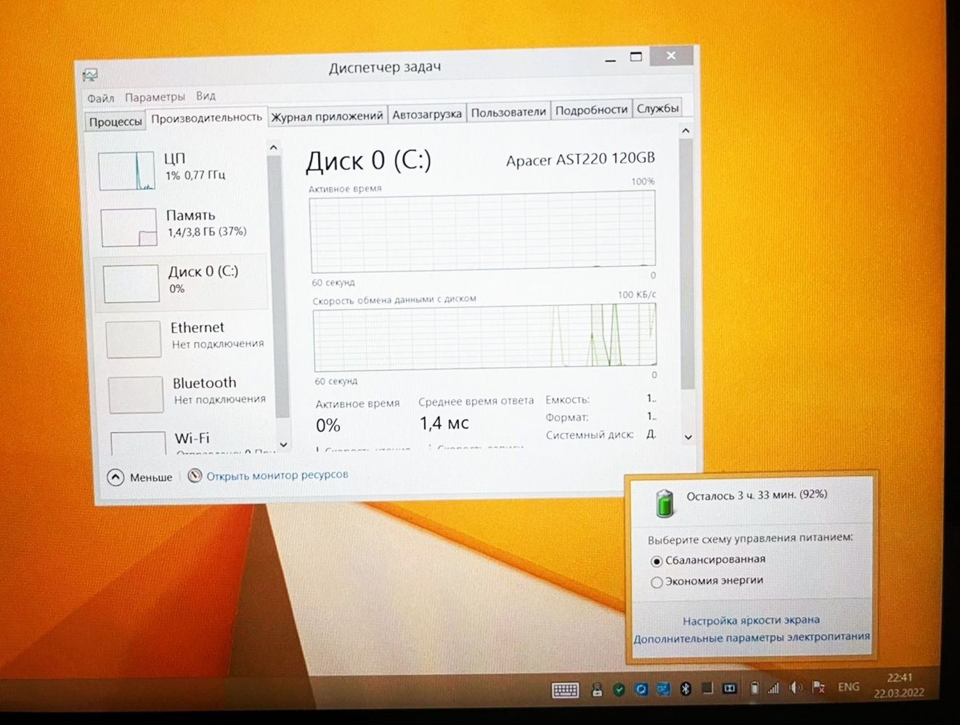Click the speaker volume tray icon
The image size is (960, 725).
coord(796,687)
